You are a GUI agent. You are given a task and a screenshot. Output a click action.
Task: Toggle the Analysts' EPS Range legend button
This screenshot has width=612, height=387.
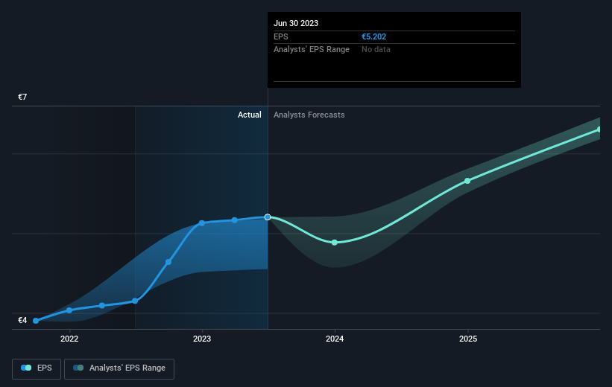[x=119, y=368]
